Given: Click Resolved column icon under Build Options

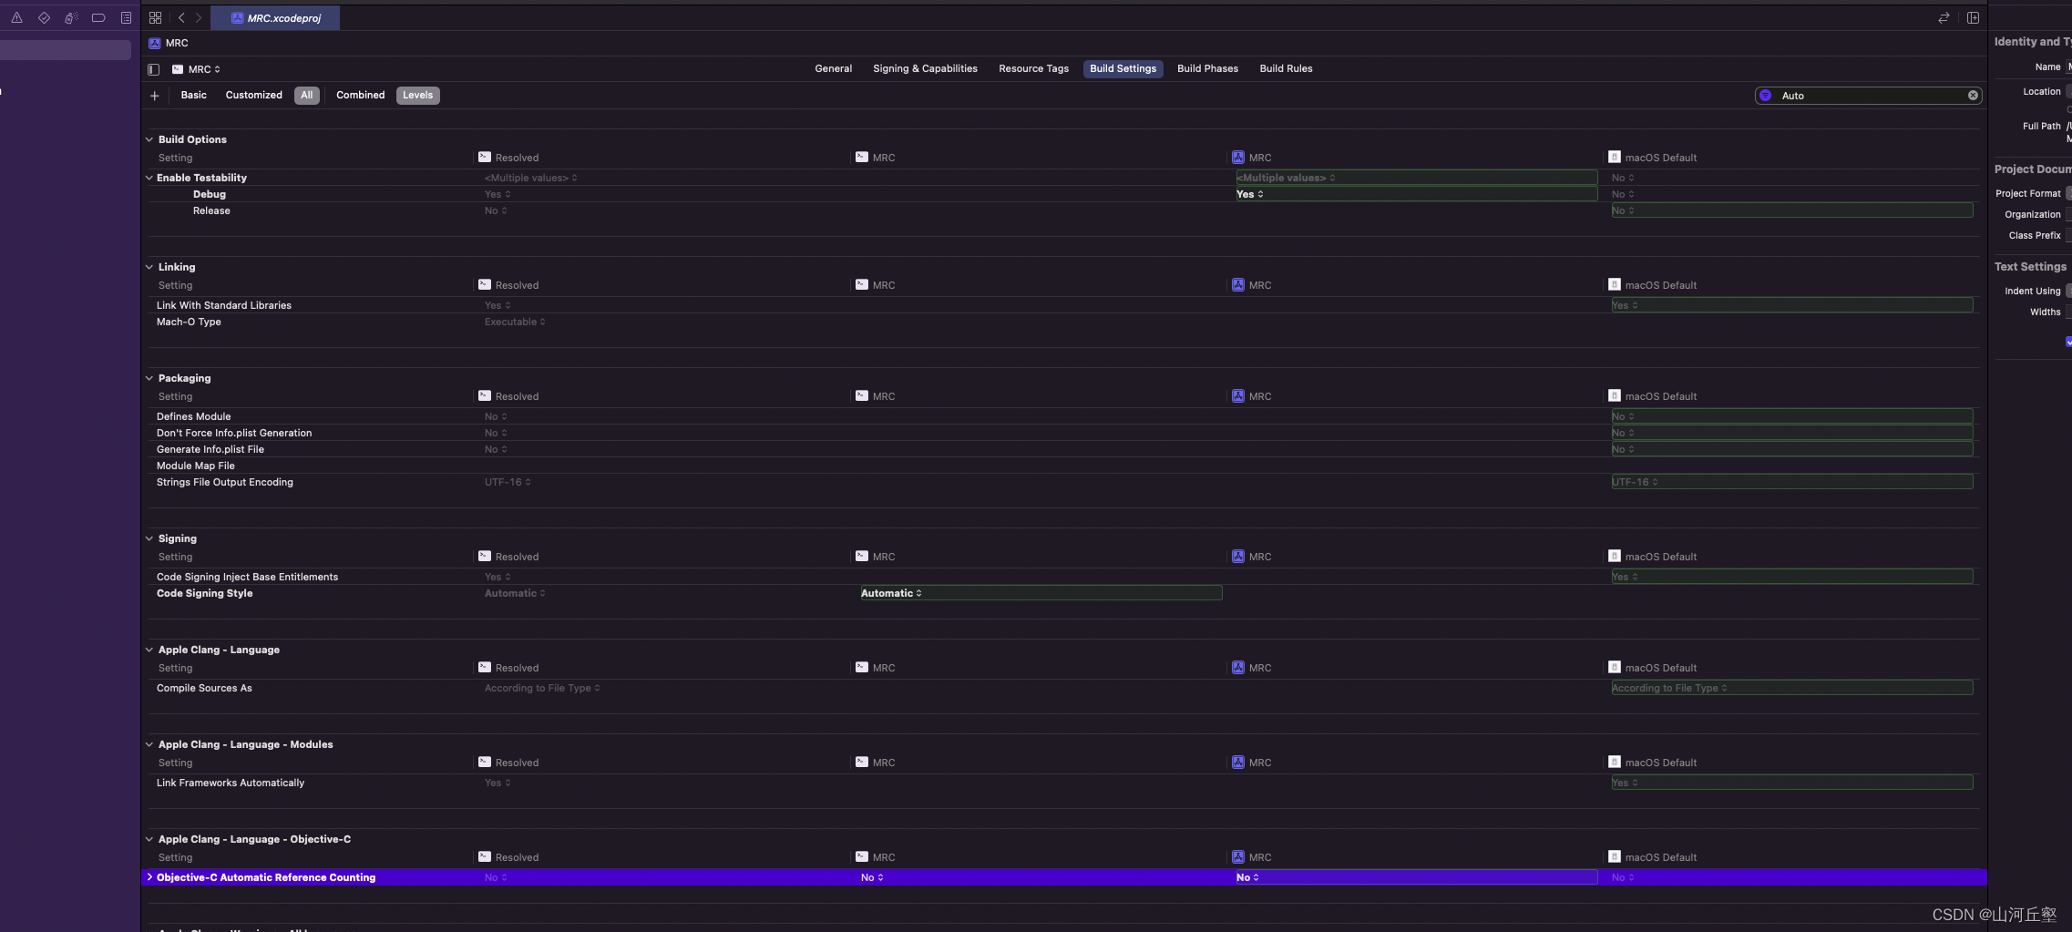Looking at the screenshot, I should point(485,157).
